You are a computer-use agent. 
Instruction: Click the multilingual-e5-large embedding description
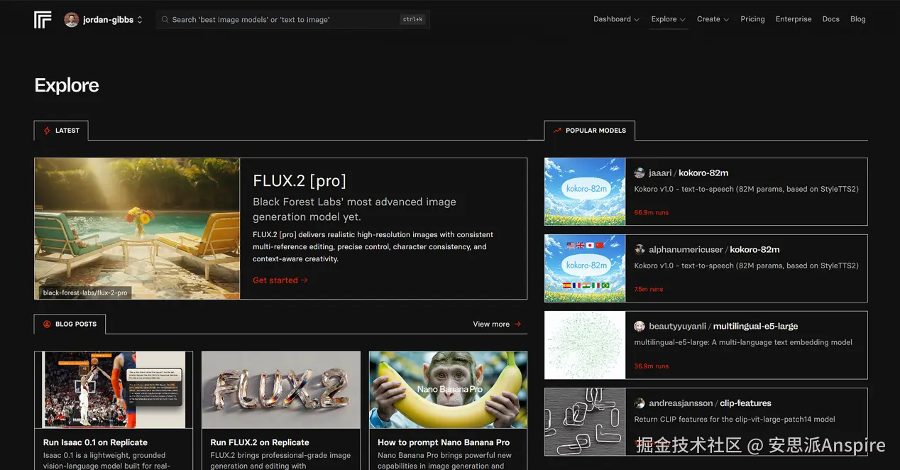point(743,342)
